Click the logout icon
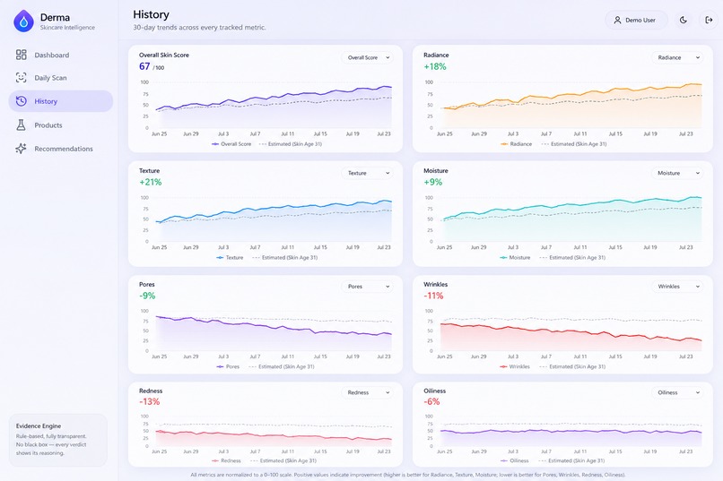 tap(709, 20)
